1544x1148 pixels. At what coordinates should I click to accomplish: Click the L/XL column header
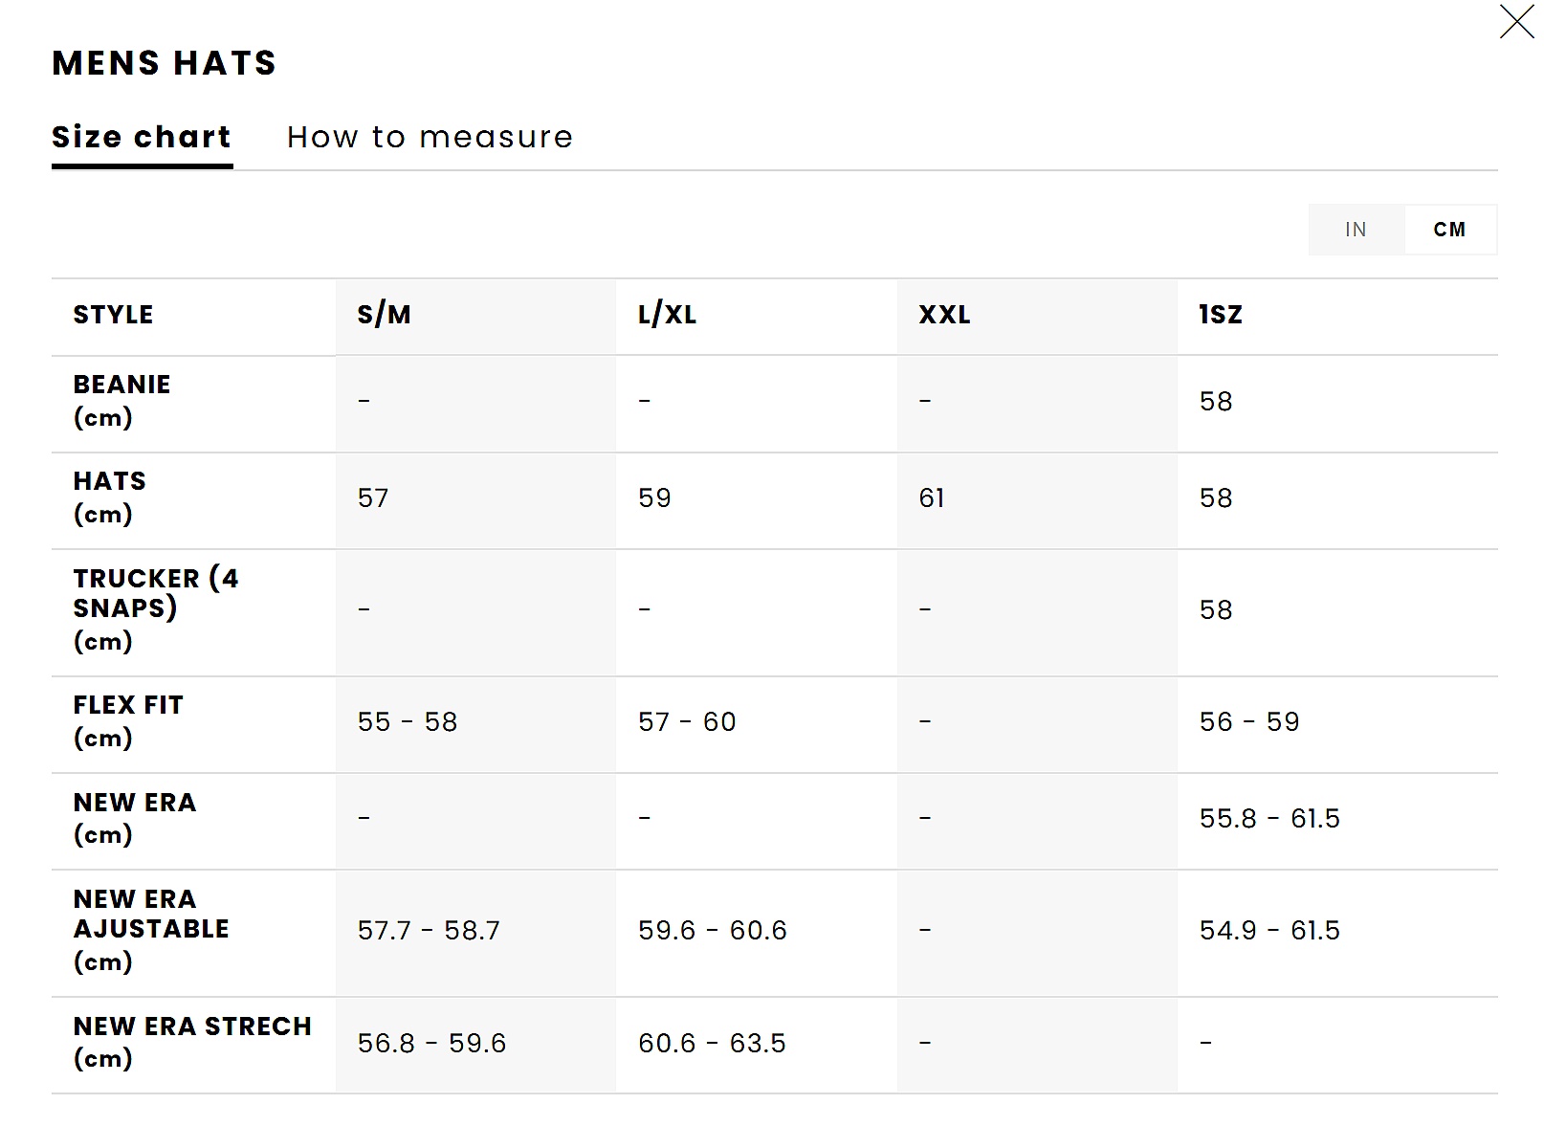tap(667, 315)
